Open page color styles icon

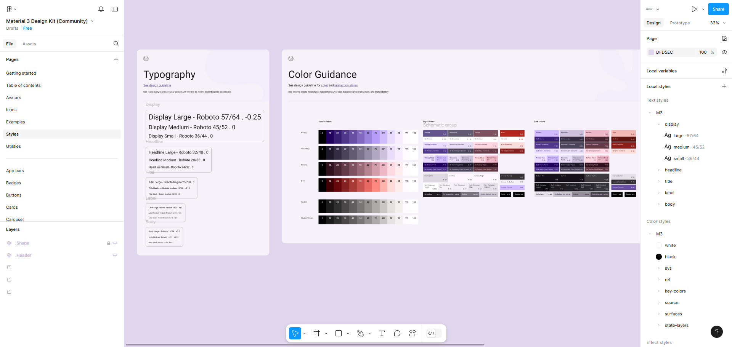coord(724,38)
